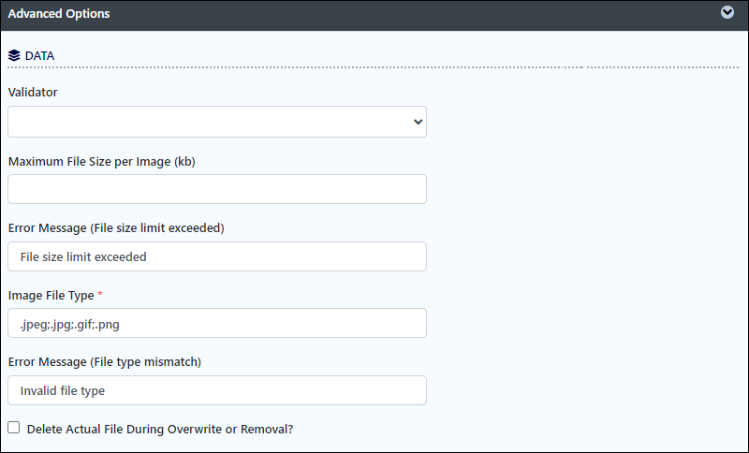Collapse Advanced Options with the chevron icon

(x=727, y=12)
